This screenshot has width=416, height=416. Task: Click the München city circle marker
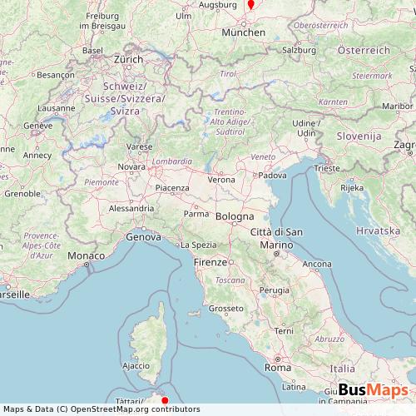[244, 24]
